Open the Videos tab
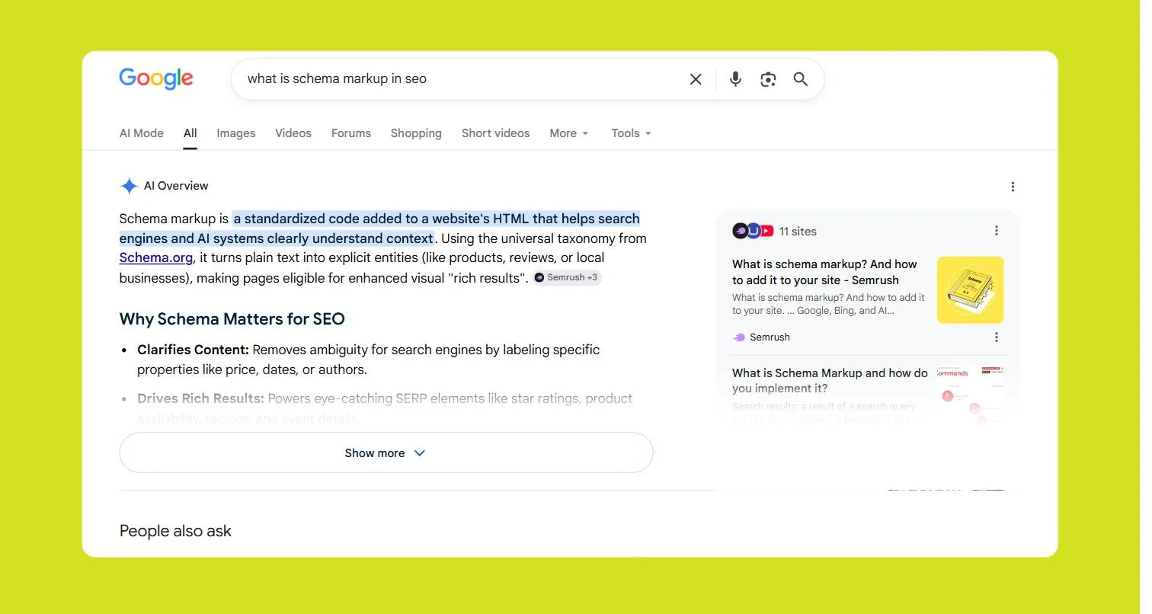1152x614 pixels. [x=293, y=133]
